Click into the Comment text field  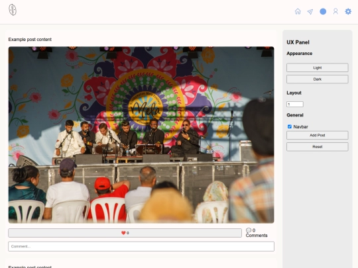(x=141, y=247)
